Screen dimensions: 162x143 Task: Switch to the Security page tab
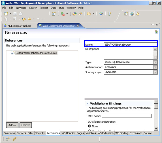tap(40, 133)
